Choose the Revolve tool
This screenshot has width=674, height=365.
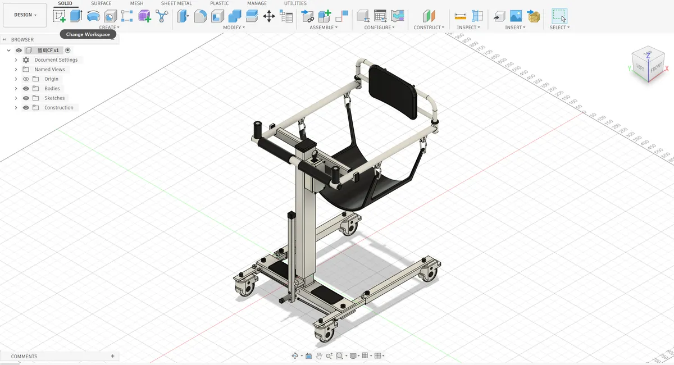[x=93, y=16]
